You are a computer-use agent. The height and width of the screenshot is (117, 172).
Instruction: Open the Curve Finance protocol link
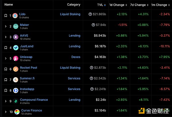pyautogui.click(x=32, y=110)
